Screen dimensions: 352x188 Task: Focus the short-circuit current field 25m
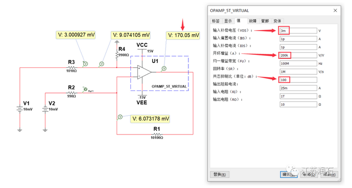(x=298, y=88)
